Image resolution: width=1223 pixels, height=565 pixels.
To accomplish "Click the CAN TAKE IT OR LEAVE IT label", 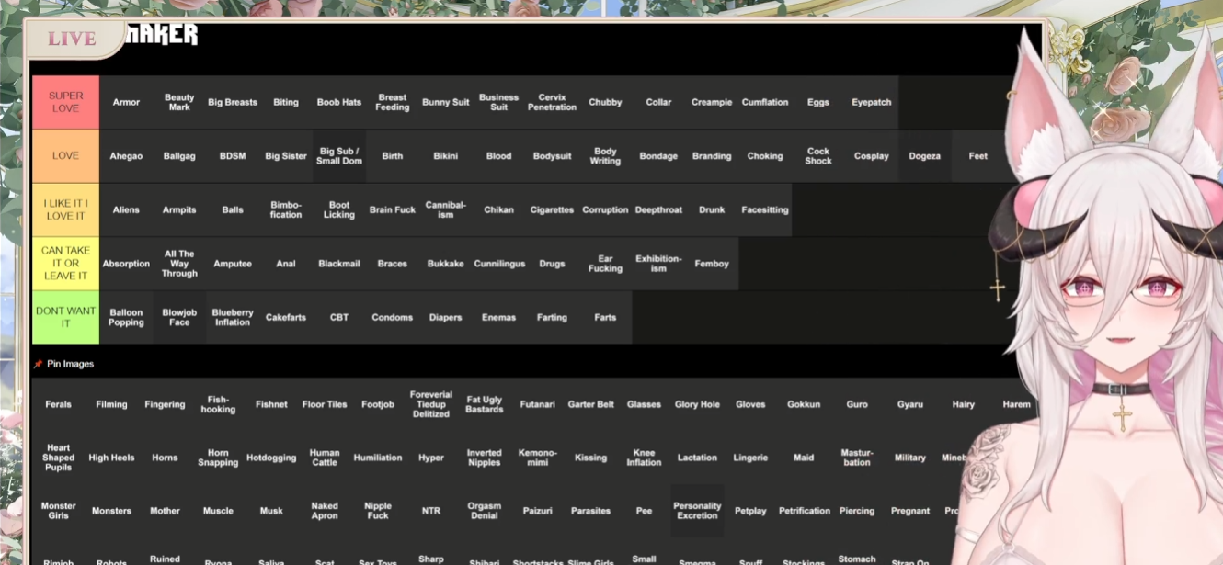I will coord(65,264).
